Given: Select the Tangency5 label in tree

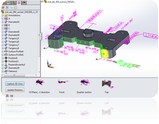Looking at the screenshot, I should (x=14, y=38).
